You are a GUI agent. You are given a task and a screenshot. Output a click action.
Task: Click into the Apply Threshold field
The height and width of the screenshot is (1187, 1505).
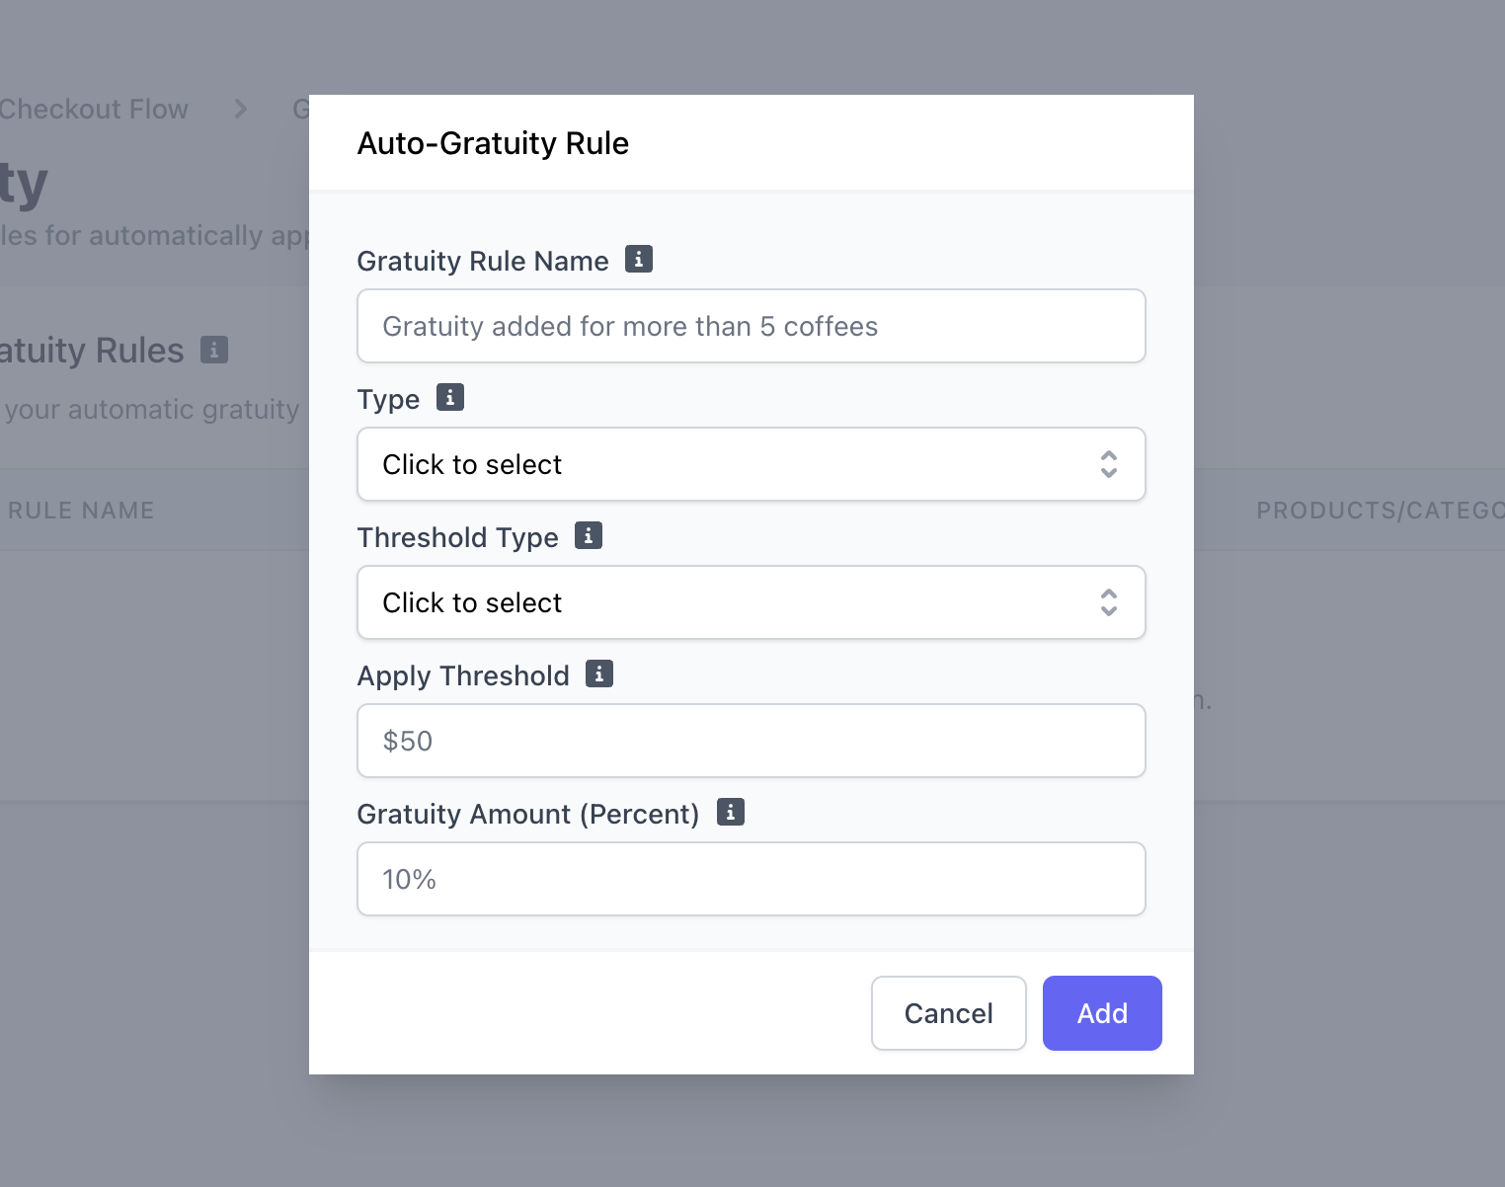click(751, 741)
